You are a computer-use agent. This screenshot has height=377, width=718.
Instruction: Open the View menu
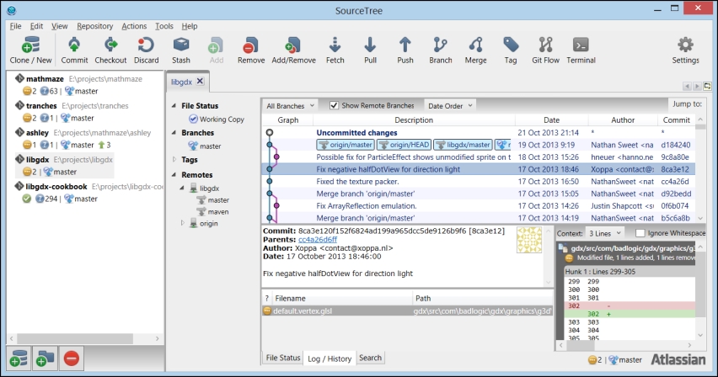[x=60, y=26]
